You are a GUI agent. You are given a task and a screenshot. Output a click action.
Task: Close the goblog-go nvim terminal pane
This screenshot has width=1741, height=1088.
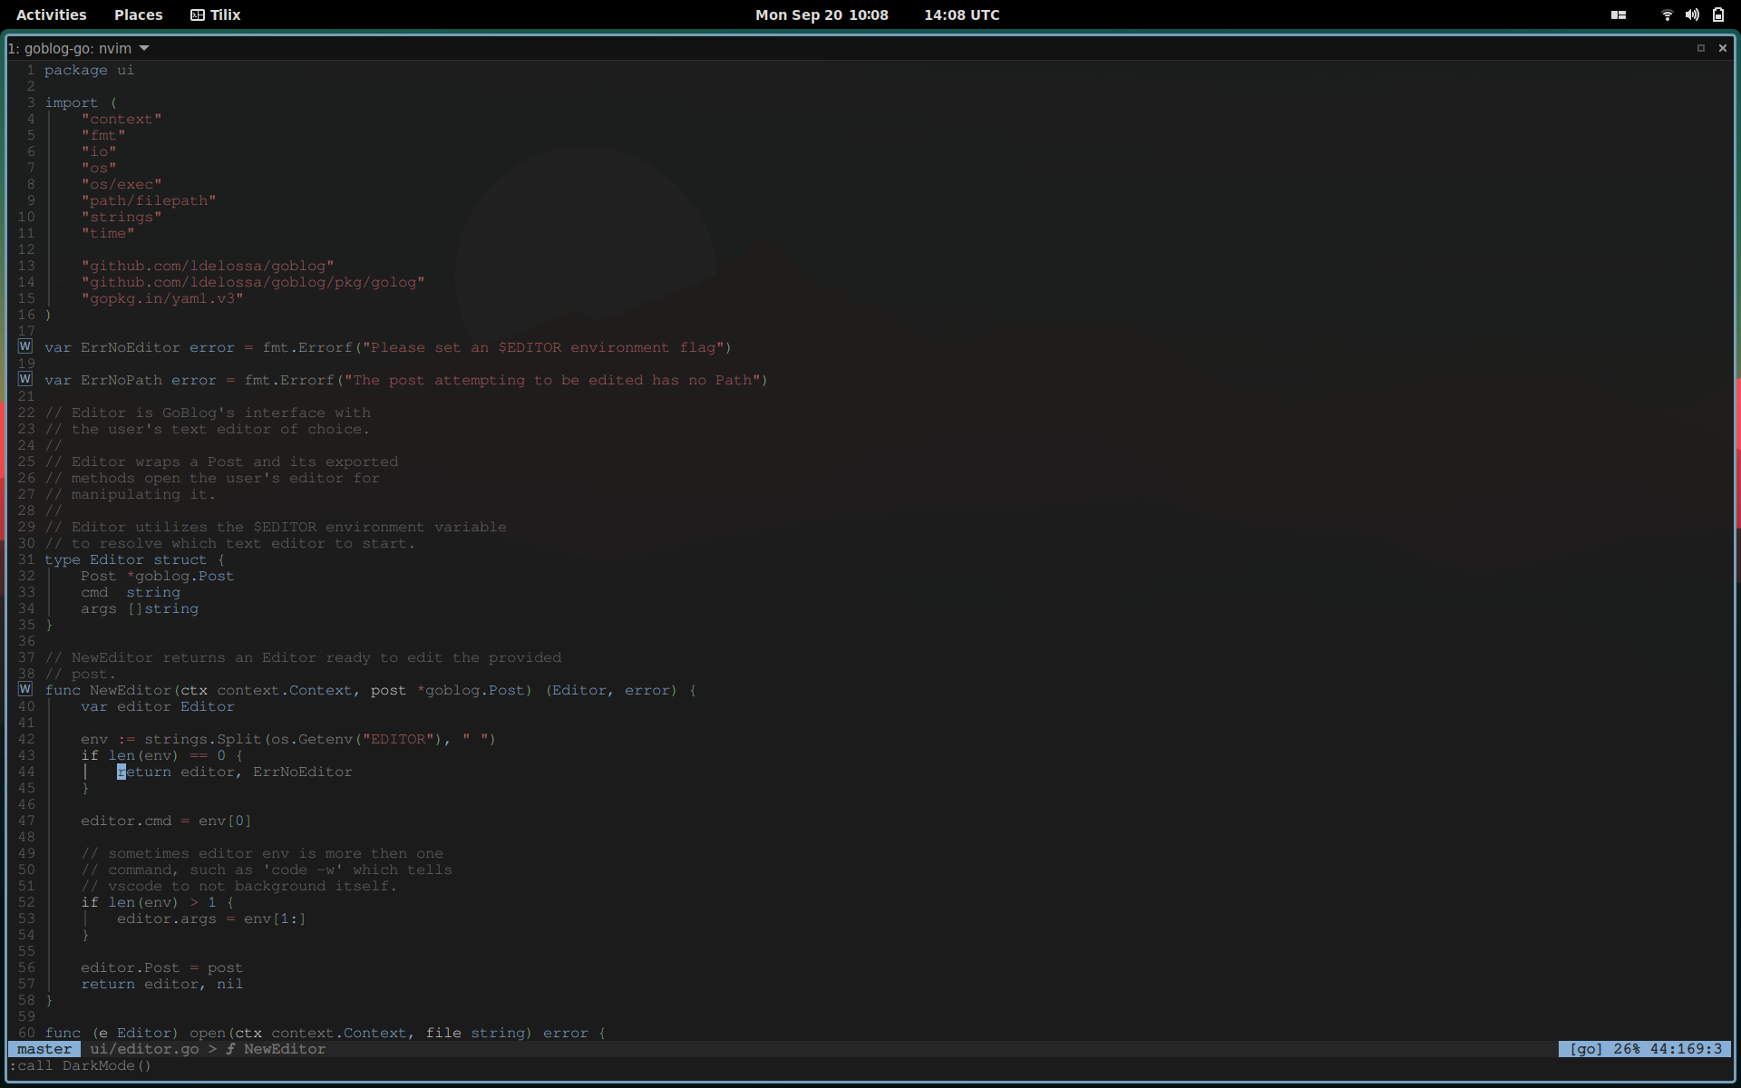1723,48
